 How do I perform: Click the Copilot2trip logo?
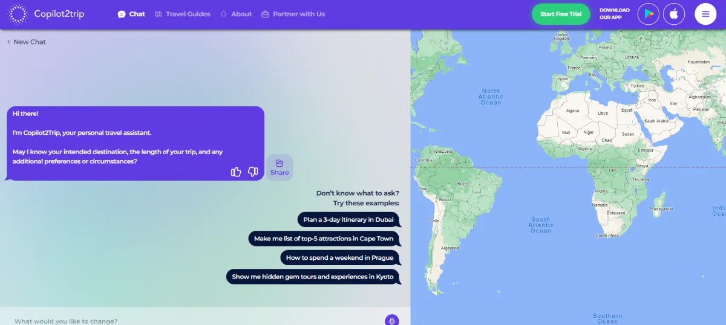[47, 14]
